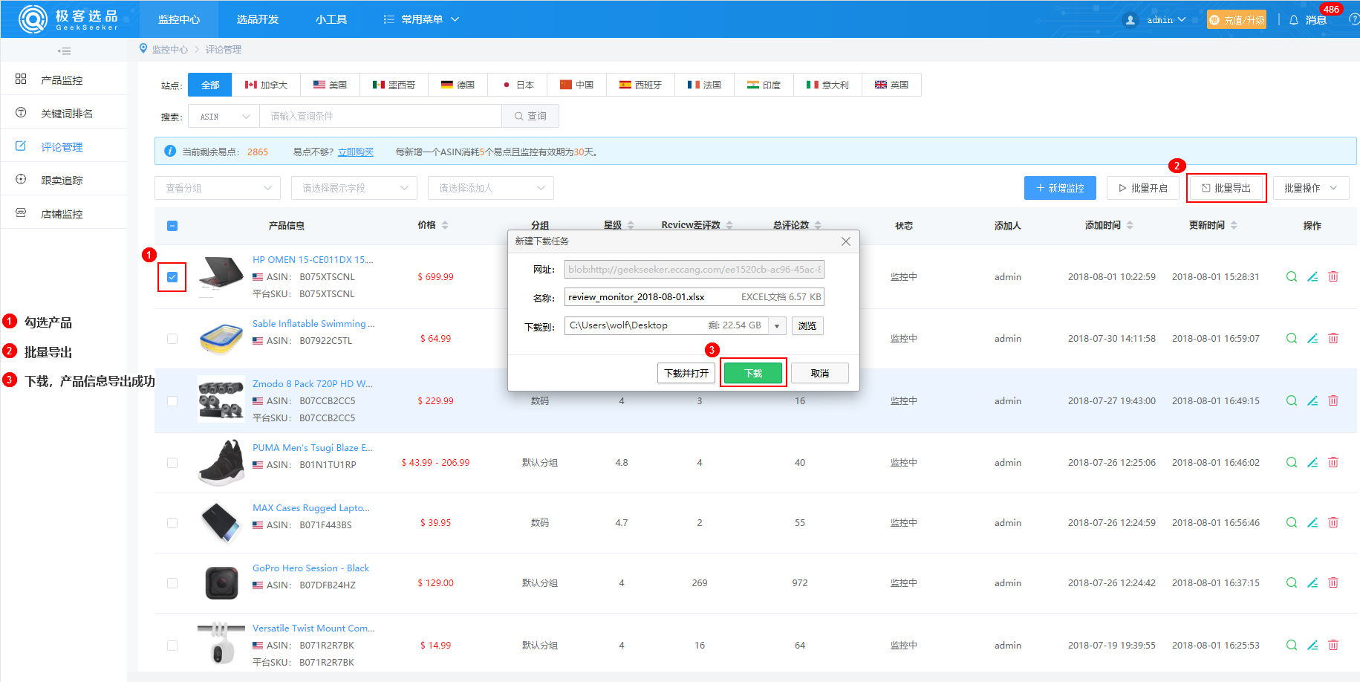Switch to 监控中心 top tab
The width and height of the screenshot is (1360, 682).
click(x=179, y=19)
